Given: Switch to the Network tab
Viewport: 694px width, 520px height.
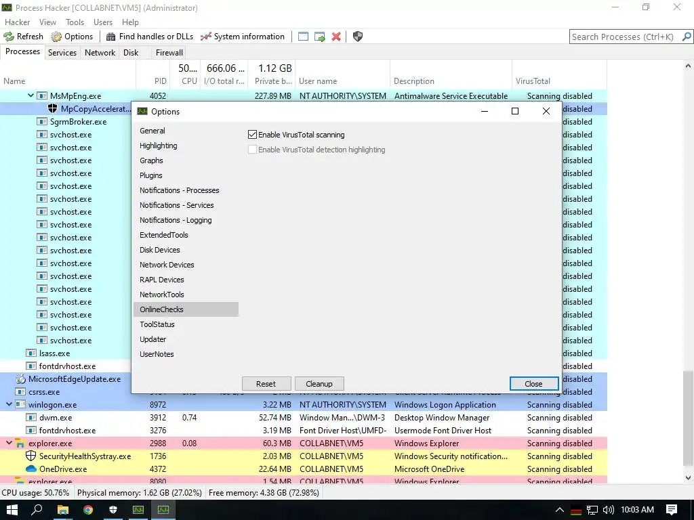Looking at the screenshot, I should pos(100,53).
